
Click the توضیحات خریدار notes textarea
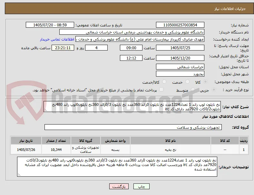[x=117, y=167]
